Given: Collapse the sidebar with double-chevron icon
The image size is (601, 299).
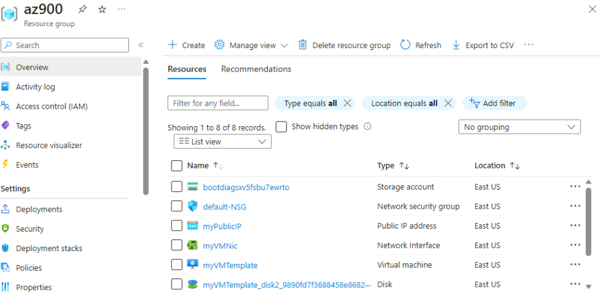Looking at the screenshot, I should 141,45.
